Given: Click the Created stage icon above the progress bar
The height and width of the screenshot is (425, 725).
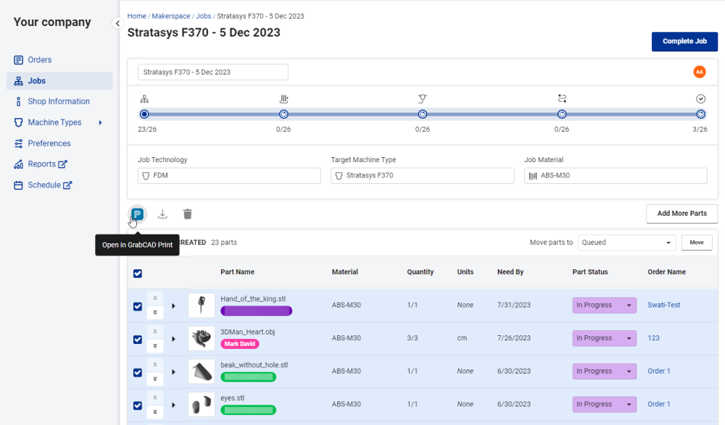Looking at the screenshot, I should tap(144, 99).
